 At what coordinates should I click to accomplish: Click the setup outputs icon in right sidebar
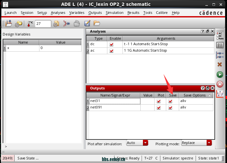coord(220,55)
